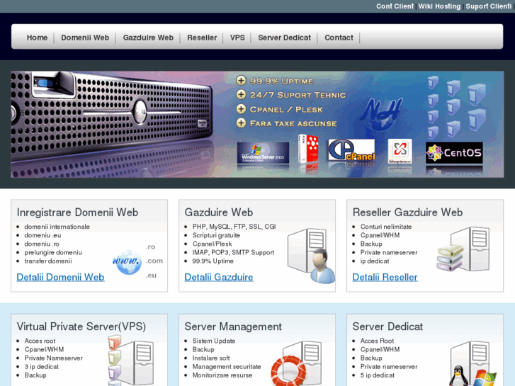Open the VPS navigation item

point(237,38)
